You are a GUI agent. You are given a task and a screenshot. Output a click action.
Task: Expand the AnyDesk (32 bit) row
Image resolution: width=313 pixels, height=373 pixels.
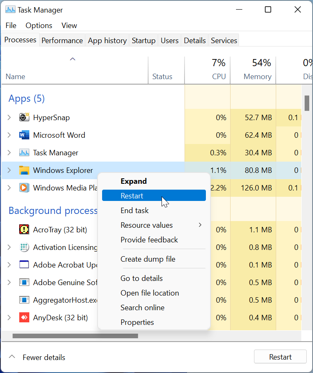[x=9, y=318]
